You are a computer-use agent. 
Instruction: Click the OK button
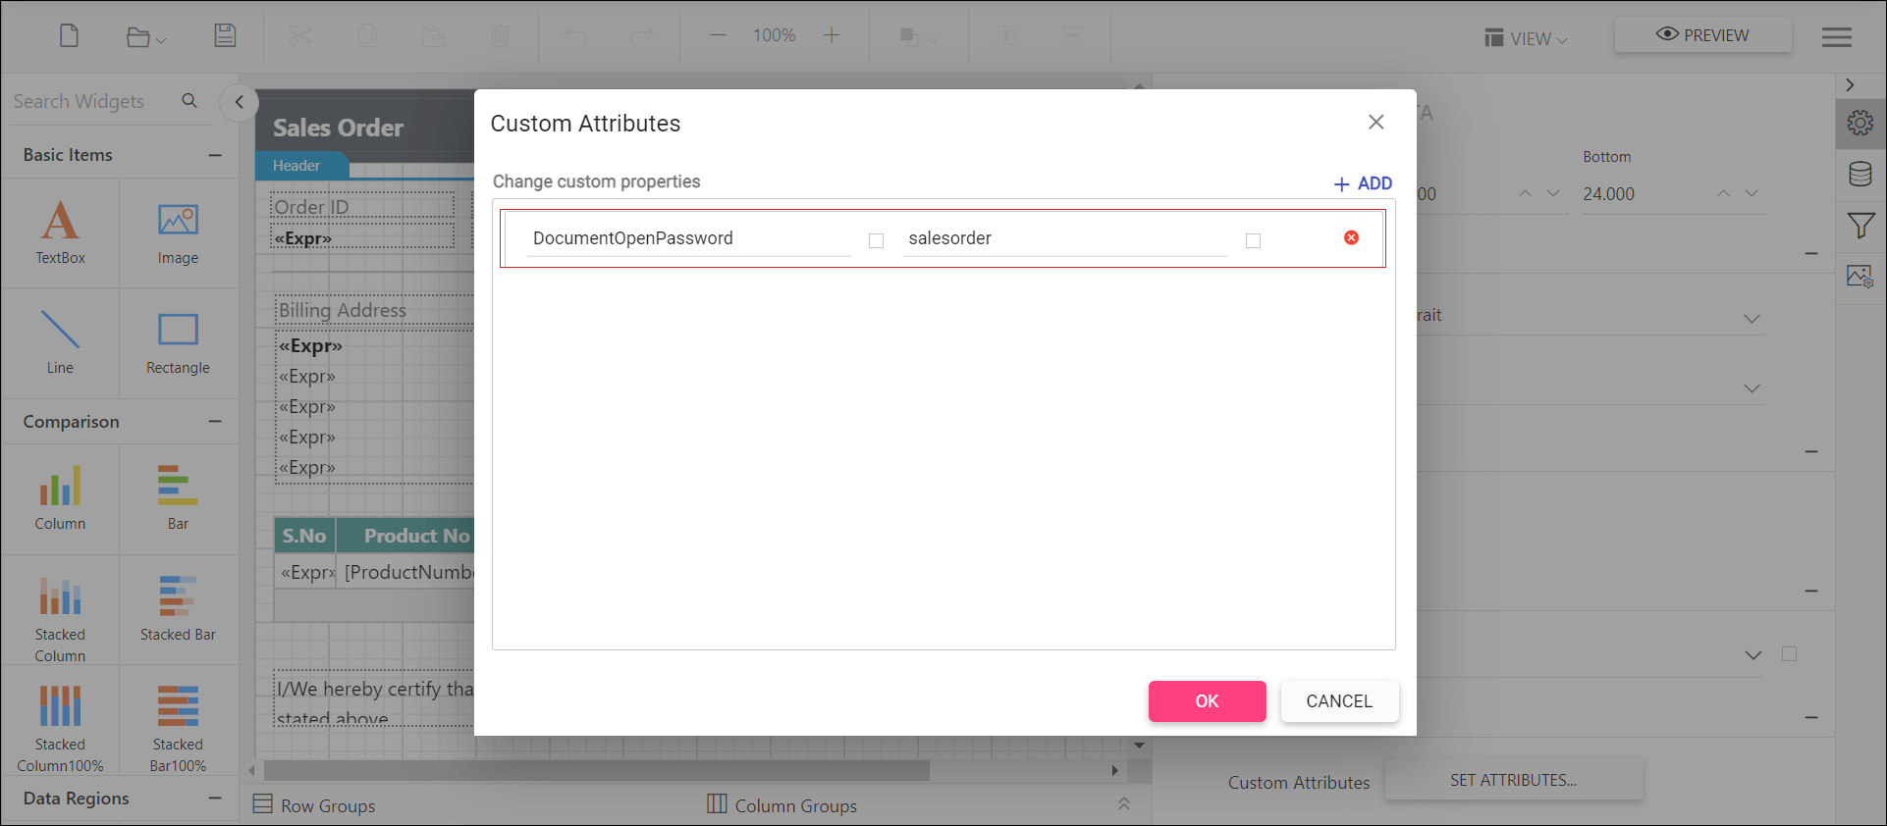pyautogui.click(x=1207, y=701)
